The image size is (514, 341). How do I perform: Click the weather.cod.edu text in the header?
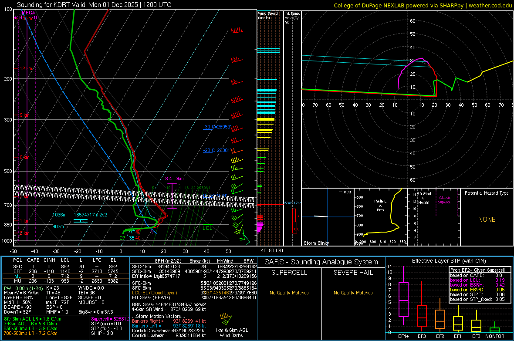click(490, 5)
